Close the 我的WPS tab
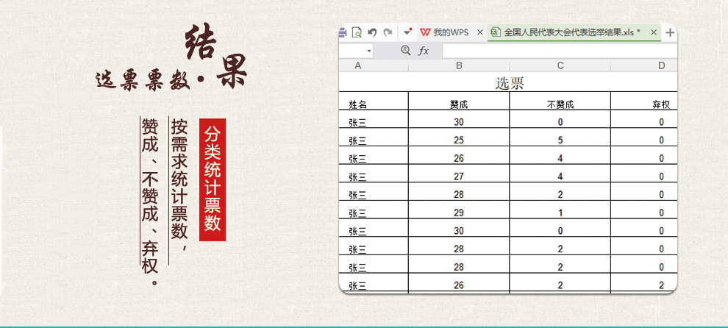The height and width of the screenshot is (328, 728). click(480, 32)
